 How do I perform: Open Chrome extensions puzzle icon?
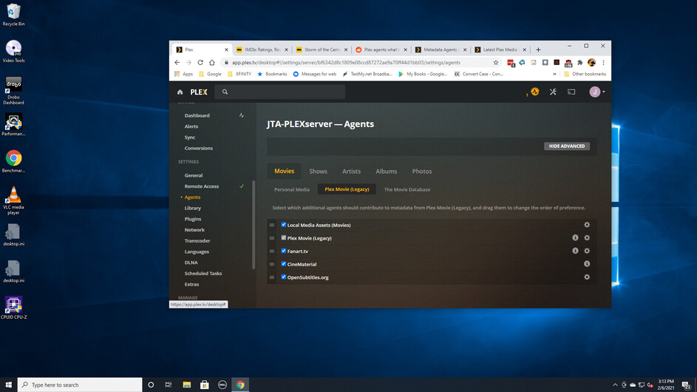[x=579, y=62]
